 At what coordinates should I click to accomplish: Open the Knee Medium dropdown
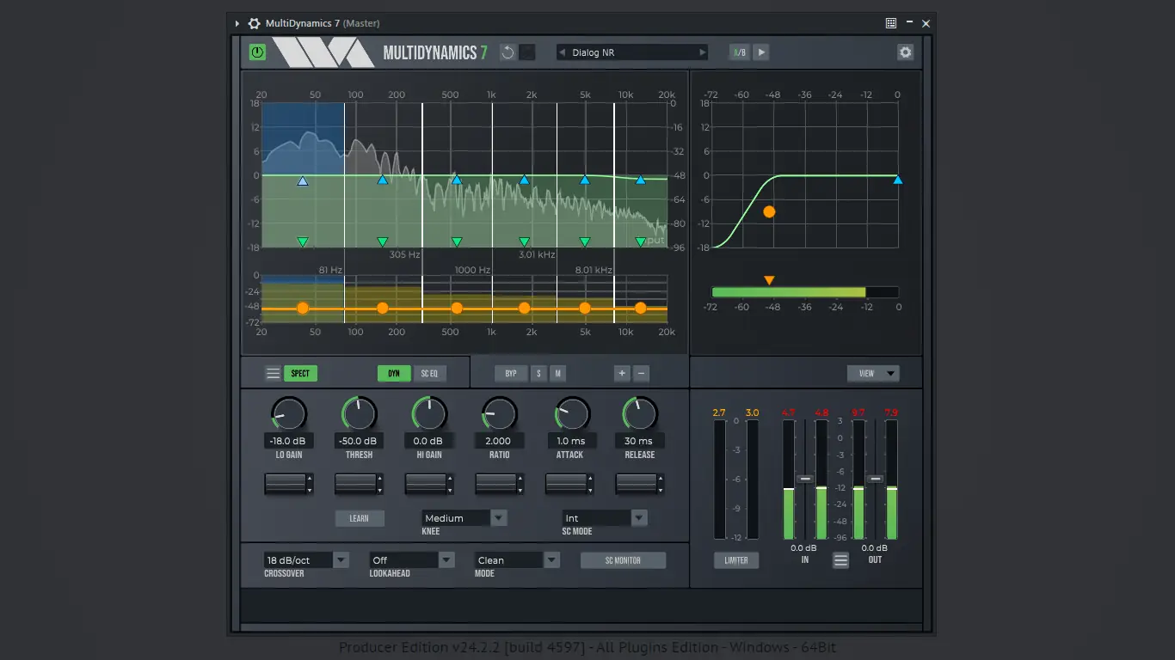coord(464,518)
